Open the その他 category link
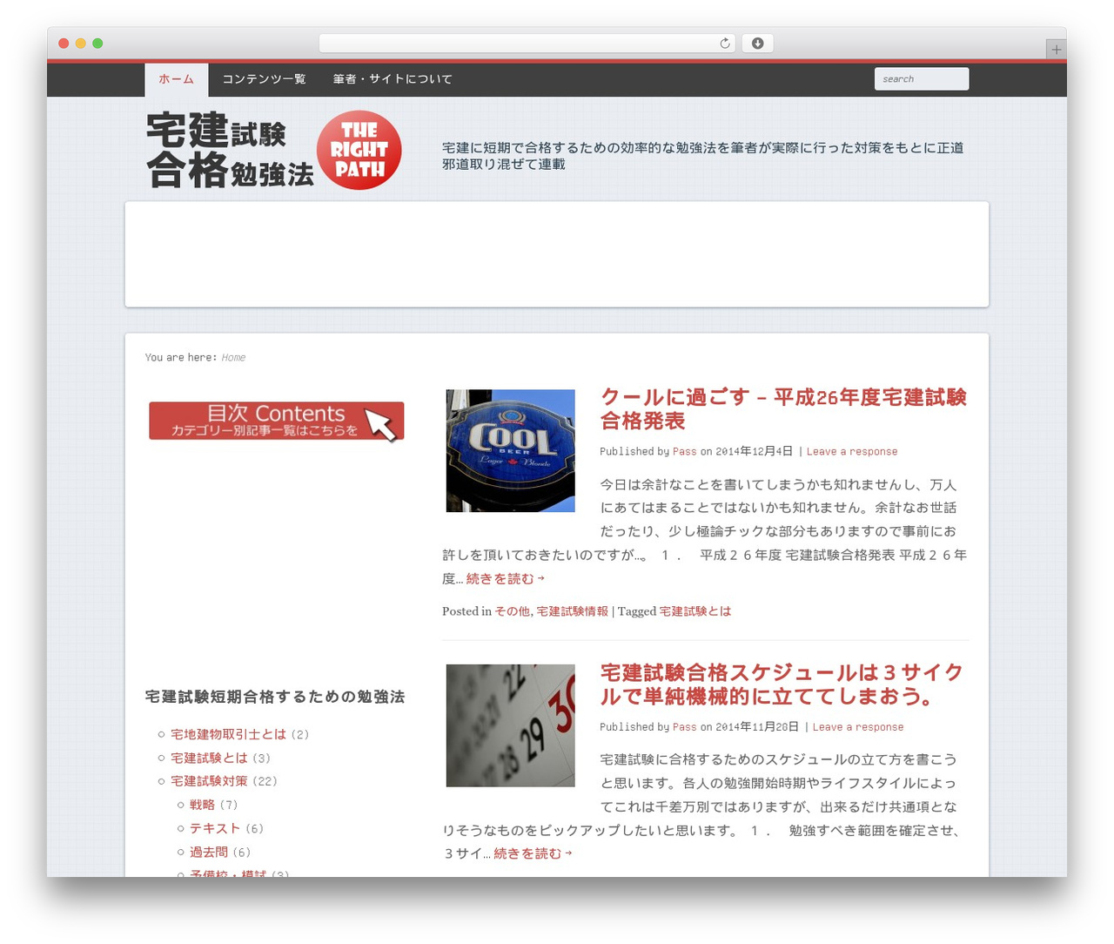The height and width of the screenshot is (944, 1114). point(512,612)
